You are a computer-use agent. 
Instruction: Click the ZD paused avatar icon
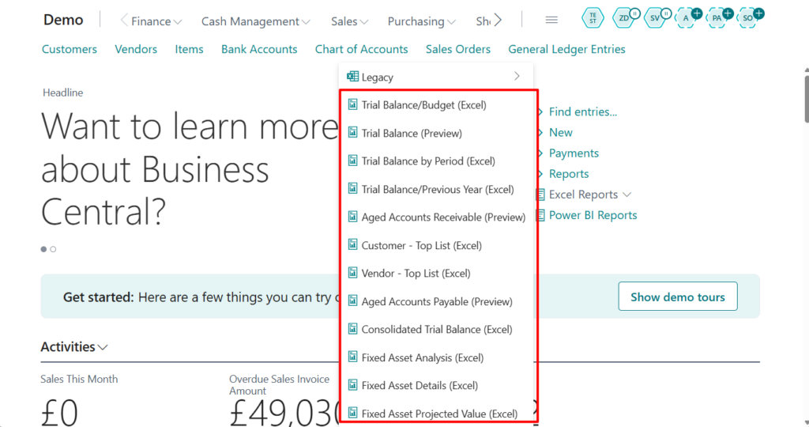(x=624, y=18)
